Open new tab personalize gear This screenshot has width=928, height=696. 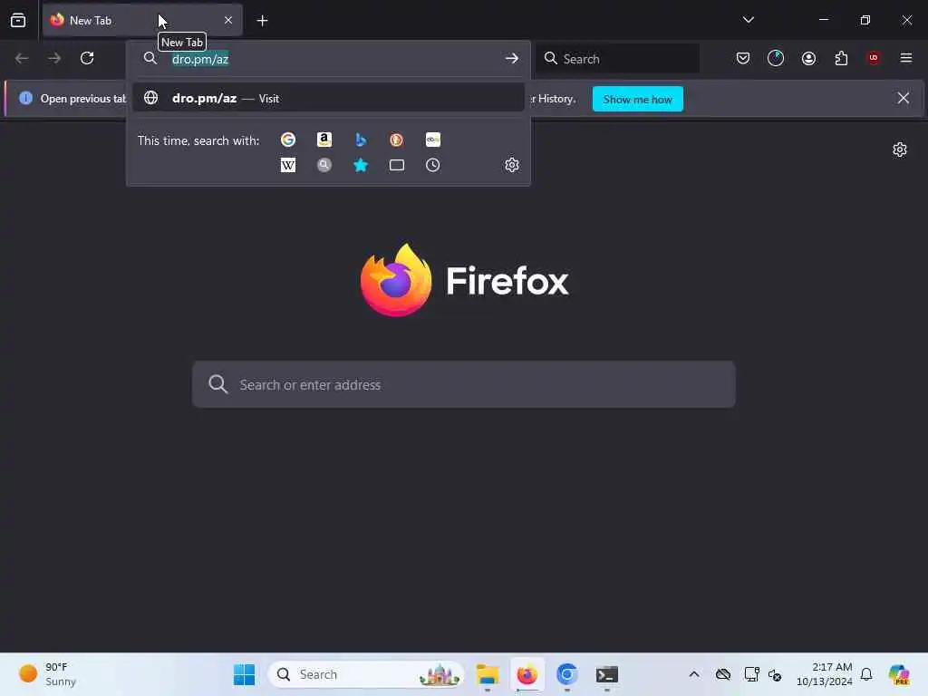pyautogui.click(x=900, y=150)
